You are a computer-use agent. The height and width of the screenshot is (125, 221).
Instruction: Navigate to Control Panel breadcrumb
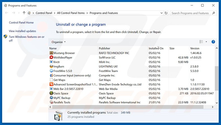click(x=44, y=13)
